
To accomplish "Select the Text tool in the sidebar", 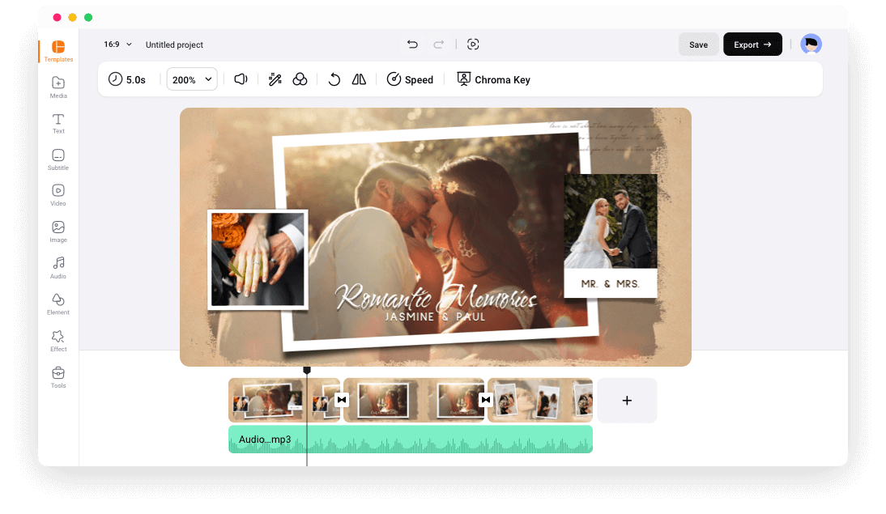I will point(58,123).
